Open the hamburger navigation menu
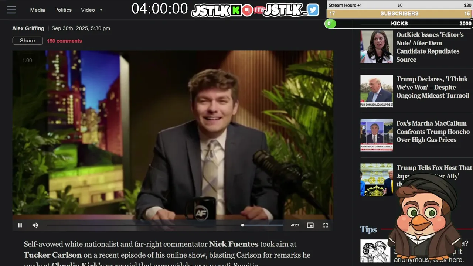 (x=11, y=10)
